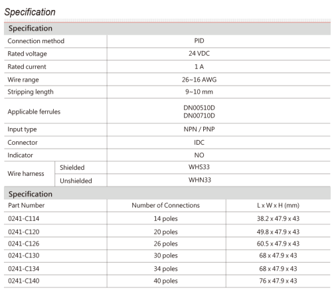Click the Unshielded sub-label
The image size is (332, 296).
point(76,181)
